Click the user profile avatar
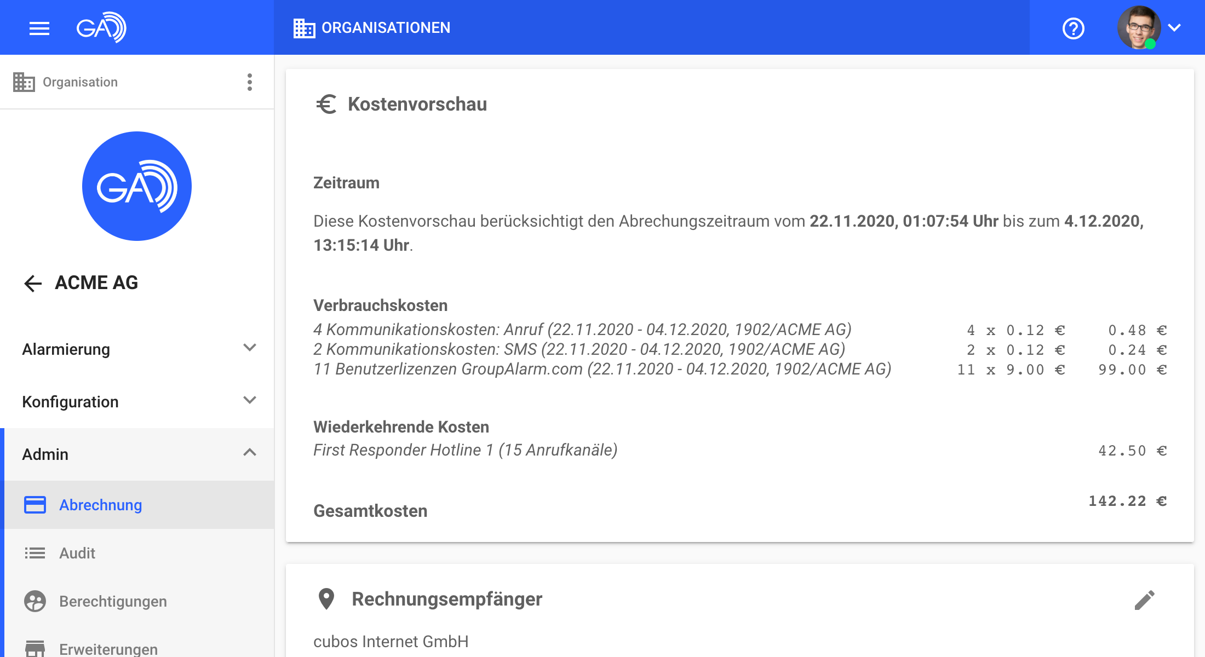This screenshot has width=1205, height=657. [1139, 27]
